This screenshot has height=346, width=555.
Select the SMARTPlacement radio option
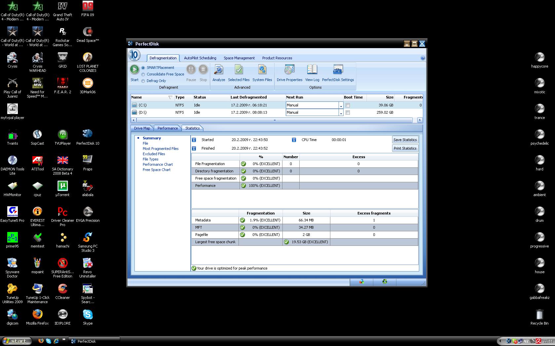tap(143, 68)
